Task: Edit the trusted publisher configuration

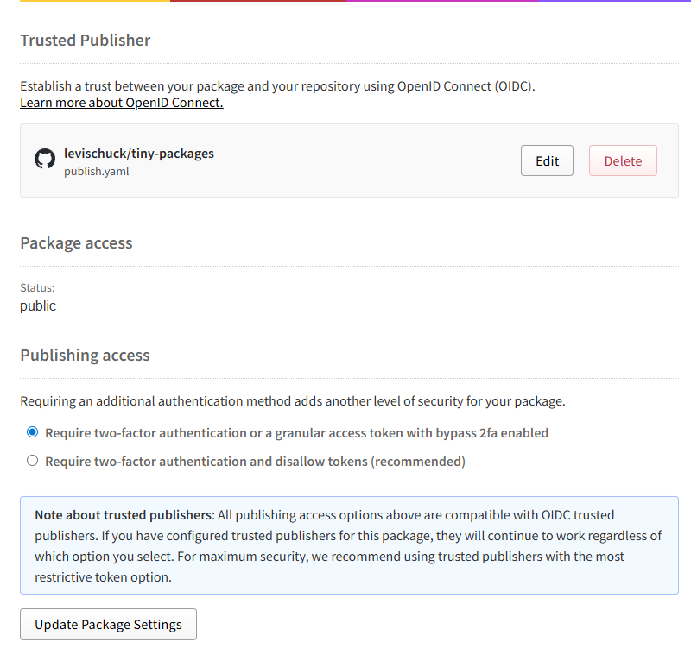Action: (546, 160)
